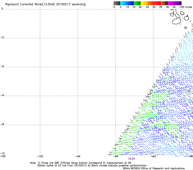This screenshot has width=193, height=170.
Task: Select the orange 25-30 knots color band
Action: (x=151, y=3)
